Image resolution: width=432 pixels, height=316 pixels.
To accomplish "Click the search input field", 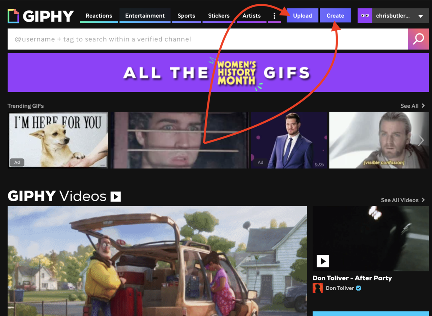I will 207,39.
